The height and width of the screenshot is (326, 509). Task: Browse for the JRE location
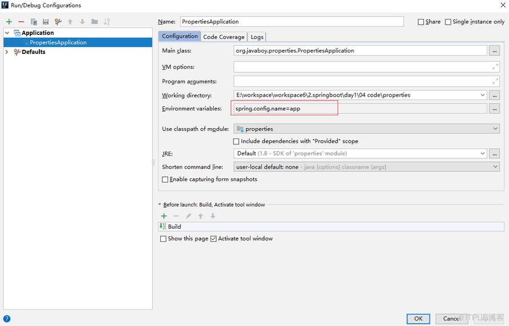(494, 154)
